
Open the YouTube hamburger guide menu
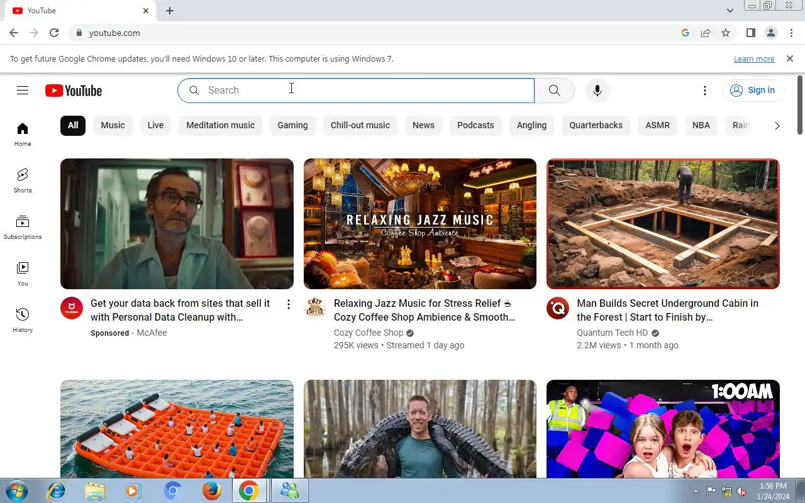coord(23,91)
